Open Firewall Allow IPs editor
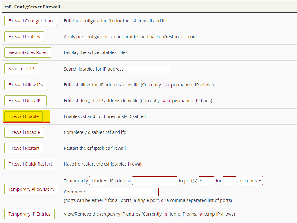This screenshot has width=297, height=223. click(x=25, y=85)
